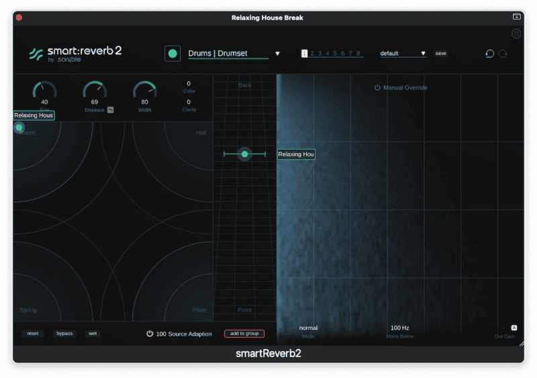Select state slot 4
The height and width of the screenshot is (378, 537).
pyautogui.click(x=328, y=54)
